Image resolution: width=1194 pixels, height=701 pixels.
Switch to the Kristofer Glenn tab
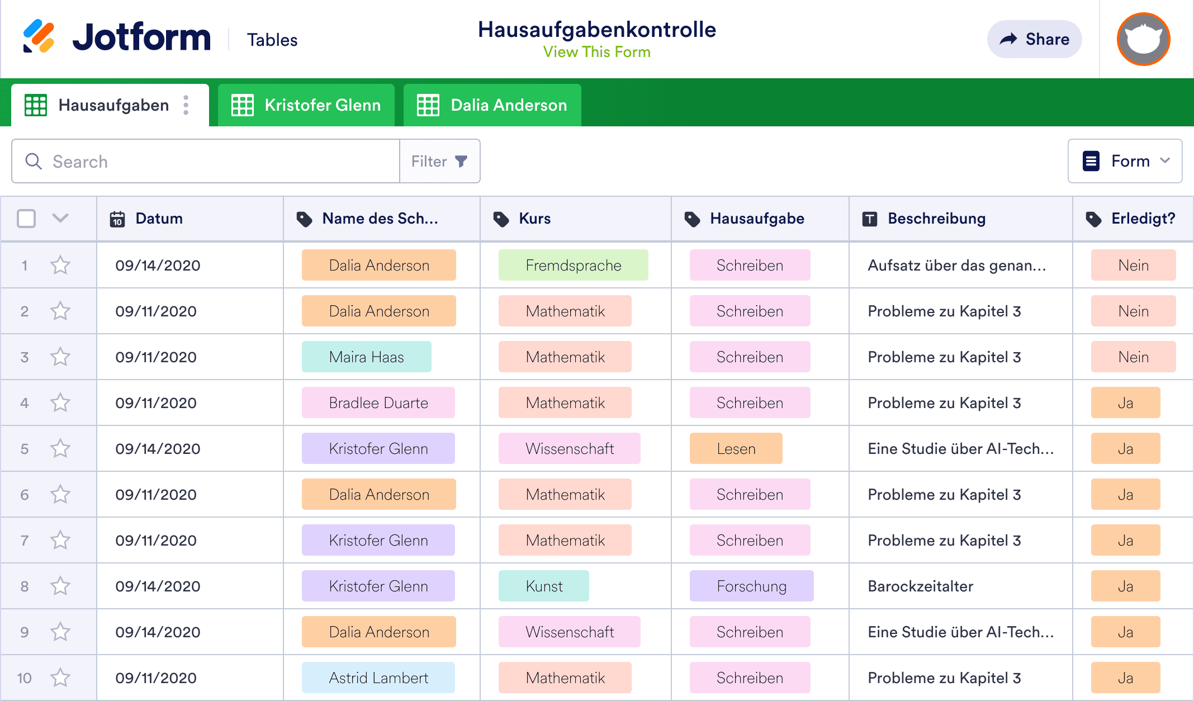pyautogui.click(x=306, y=105)
